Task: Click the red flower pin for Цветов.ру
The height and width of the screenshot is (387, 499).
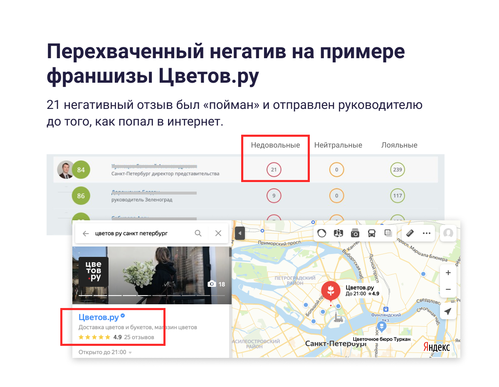Action: pyautogui.click(x=331, y=291)
